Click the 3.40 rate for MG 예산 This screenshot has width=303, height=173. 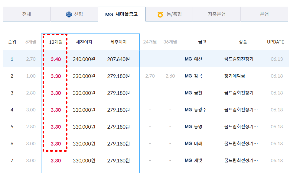pyautogui.click(x=56, y=59)
